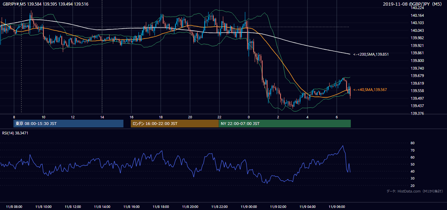Click the 11/8 10:00 time axis label
The image size is (447, 210).
click(x=43, y=206)
